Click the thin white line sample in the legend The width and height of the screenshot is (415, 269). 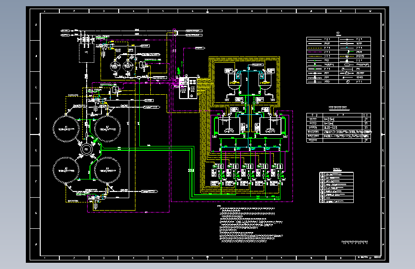click(315, 39)
